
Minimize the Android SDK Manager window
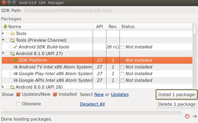(x=9, y=2)
